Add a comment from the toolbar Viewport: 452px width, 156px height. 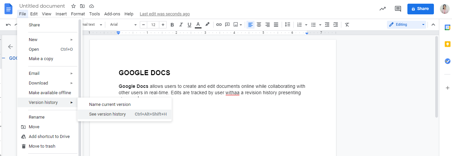(227, 25)
